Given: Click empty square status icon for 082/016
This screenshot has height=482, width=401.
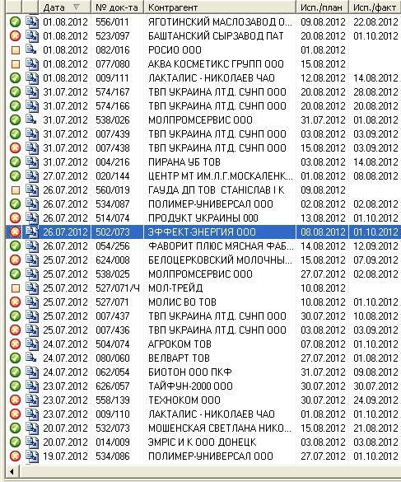Looking at the screenshot, I should pyautogui.click(x=16, y=50).
